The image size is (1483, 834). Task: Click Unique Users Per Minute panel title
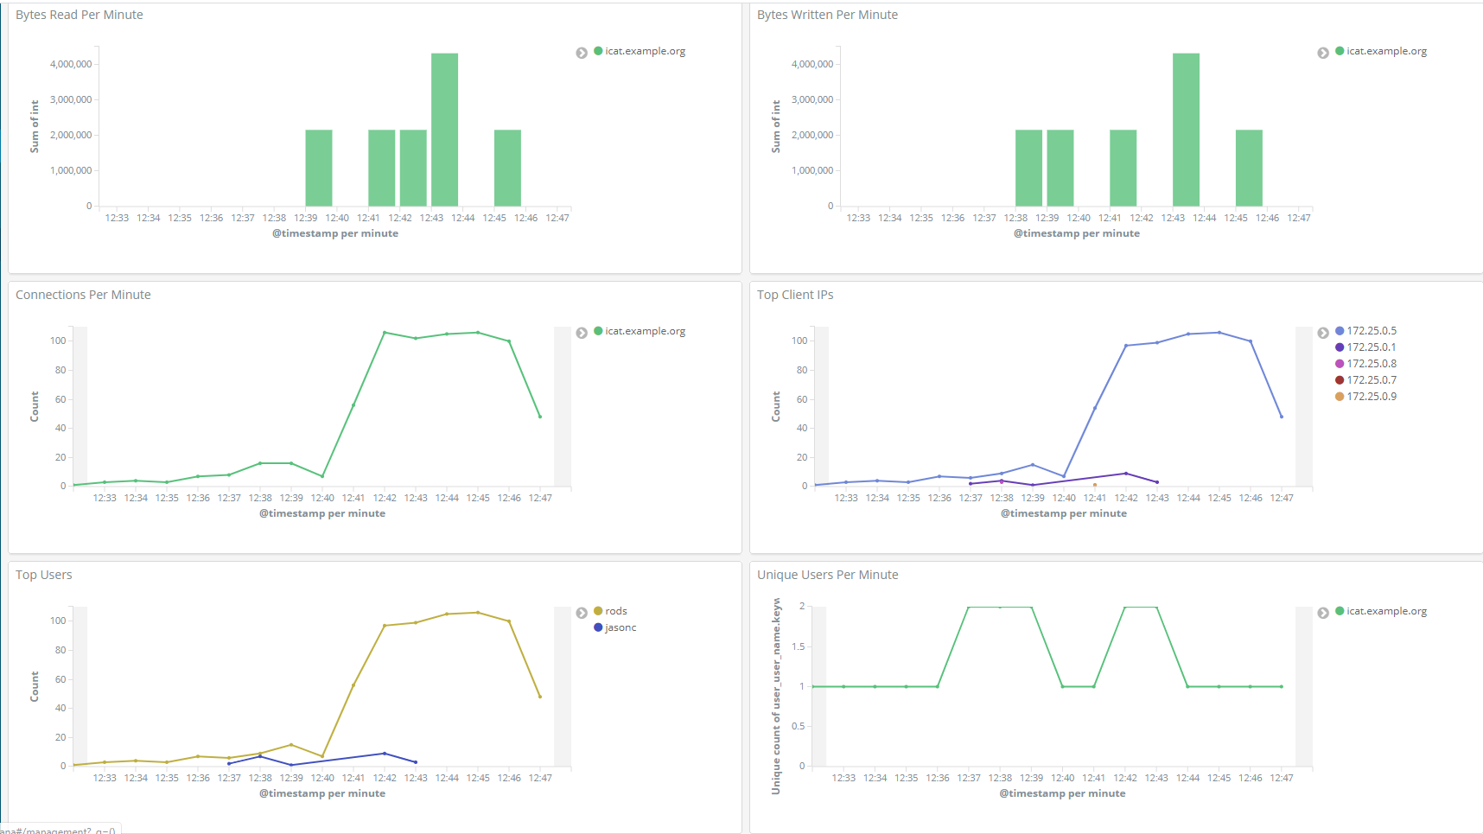[x=828, y=575]
